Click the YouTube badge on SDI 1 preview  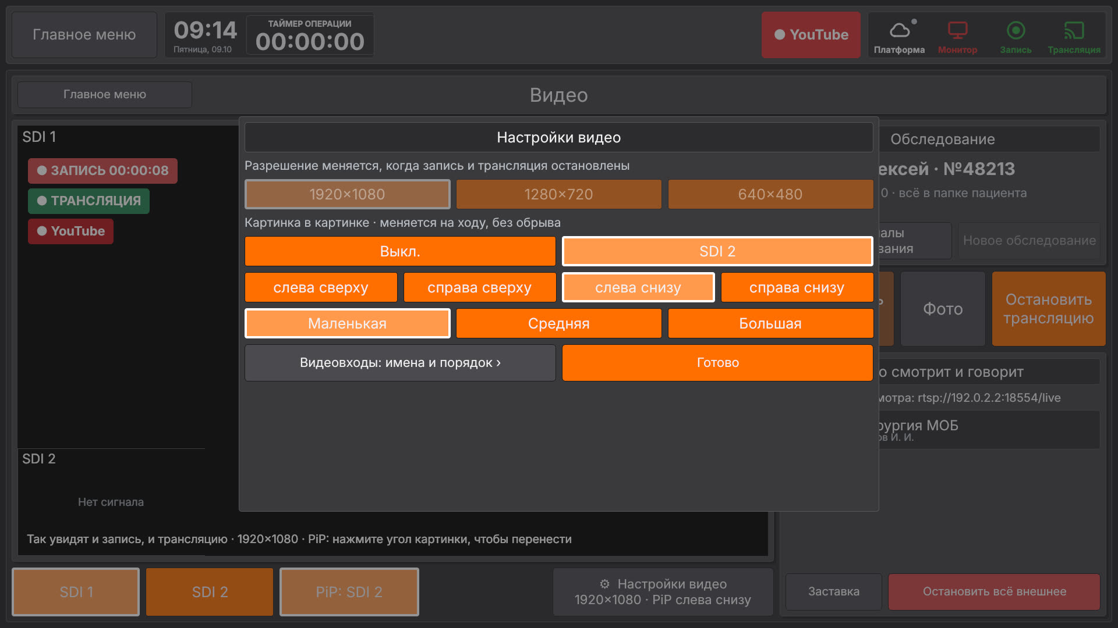(70, 231)
